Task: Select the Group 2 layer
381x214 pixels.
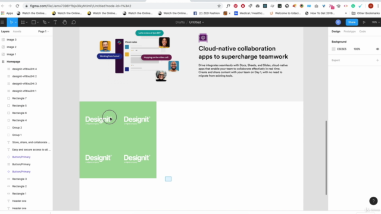Action: coord(17,128)
